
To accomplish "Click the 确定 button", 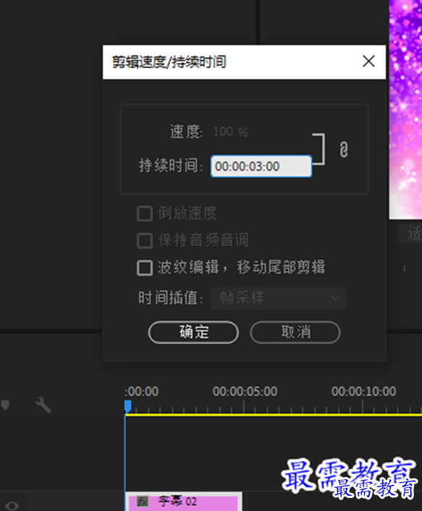I will [193, 332].
